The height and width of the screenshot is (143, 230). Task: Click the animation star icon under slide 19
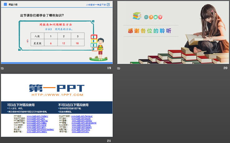(2, 68)
